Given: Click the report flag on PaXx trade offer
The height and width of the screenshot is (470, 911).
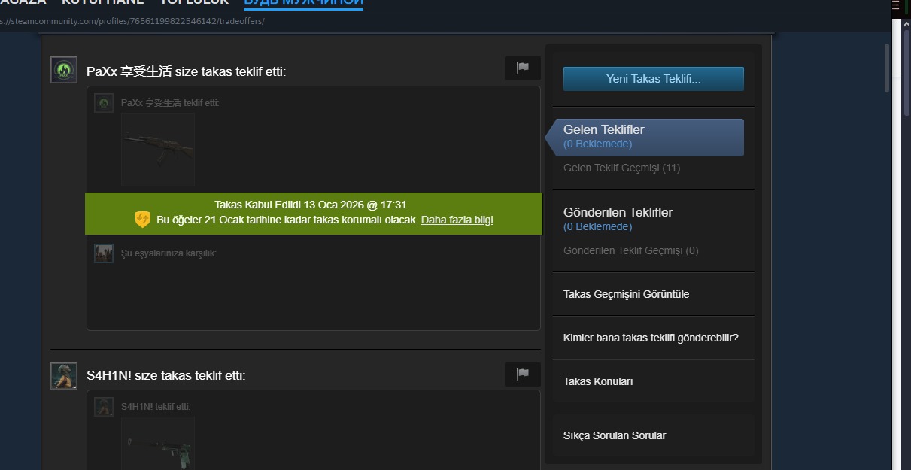Looking at the screenshot, I should [523, 68].
